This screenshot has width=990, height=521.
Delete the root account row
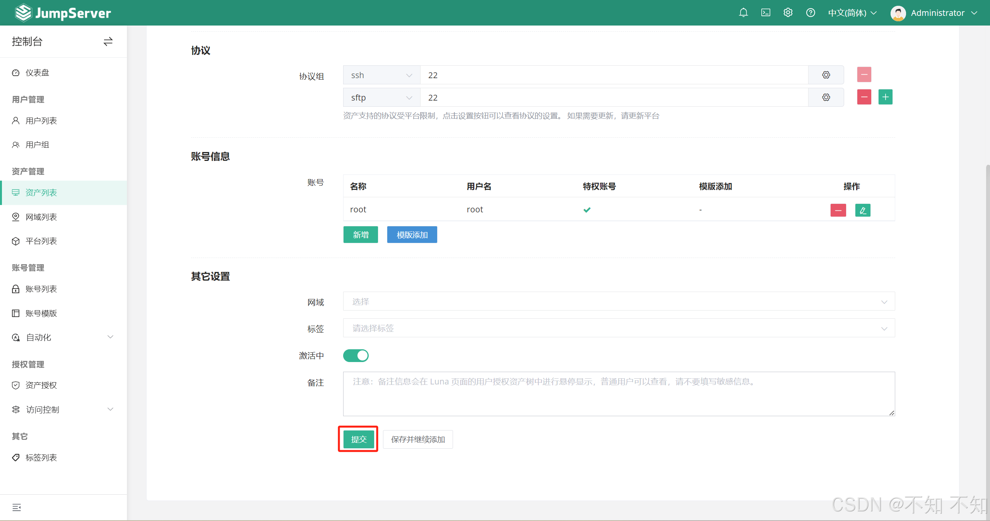point(838,210)
